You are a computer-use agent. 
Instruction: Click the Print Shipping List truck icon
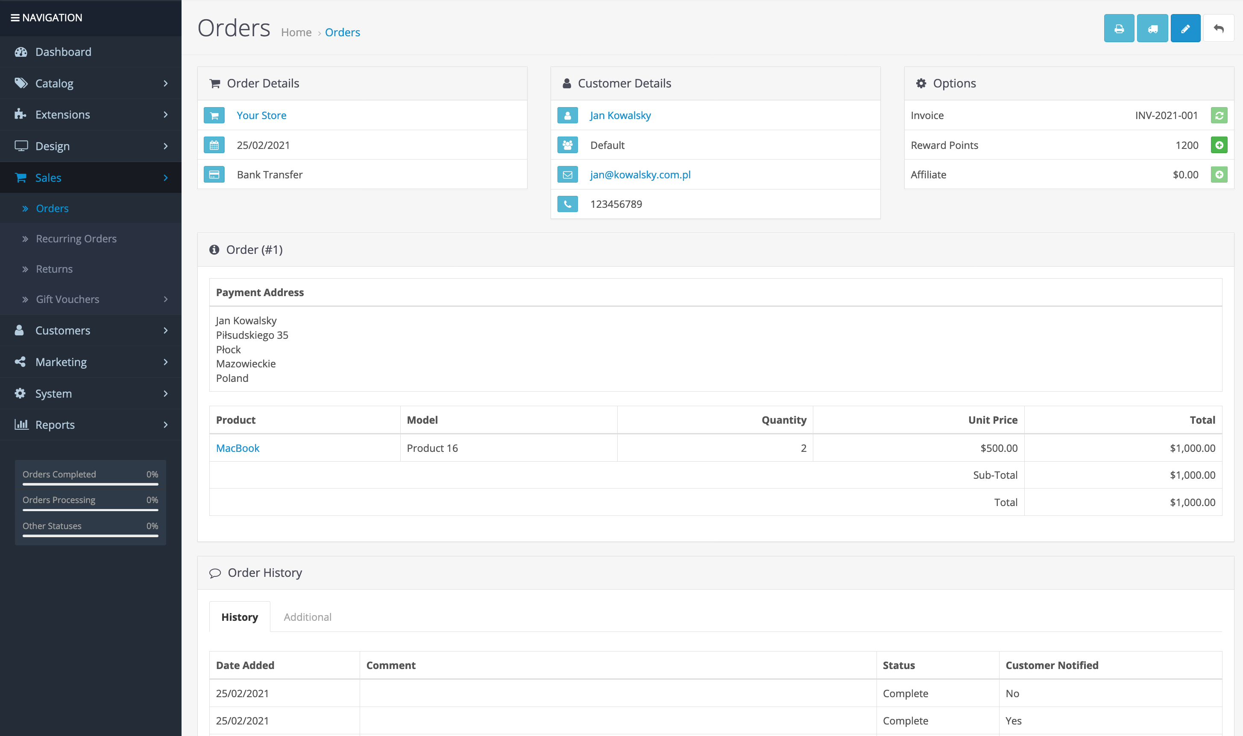pos(1152,28)
